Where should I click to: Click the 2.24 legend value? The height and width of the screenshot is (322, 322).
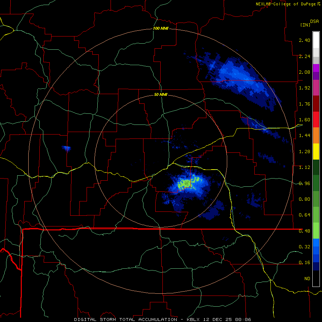[304, 56]
